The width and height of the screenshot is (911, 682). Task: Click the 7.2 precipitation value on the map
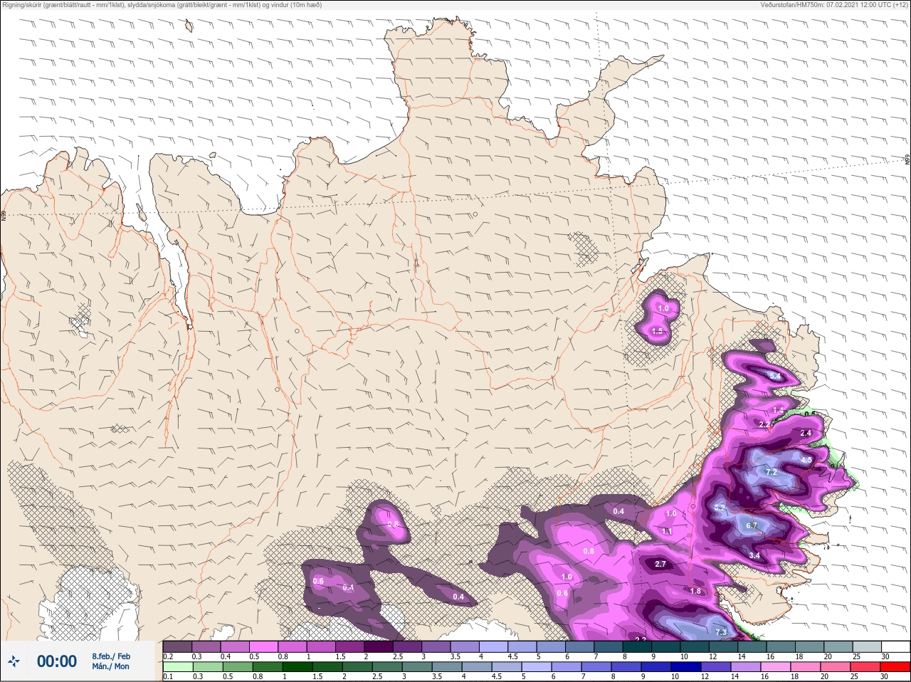tap(771, 472)
